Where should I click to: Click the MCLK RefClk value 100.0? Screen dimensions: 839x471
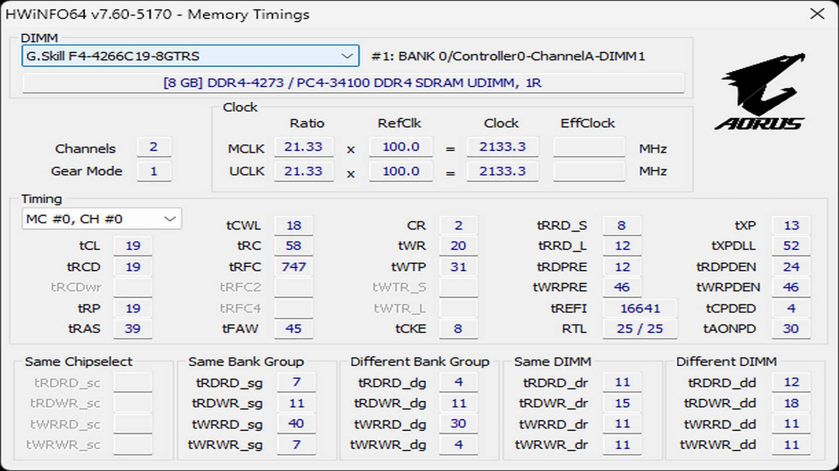[x=400, y=147]
